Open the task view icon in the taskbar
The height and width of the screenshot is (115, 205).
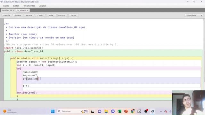[93, 111]
